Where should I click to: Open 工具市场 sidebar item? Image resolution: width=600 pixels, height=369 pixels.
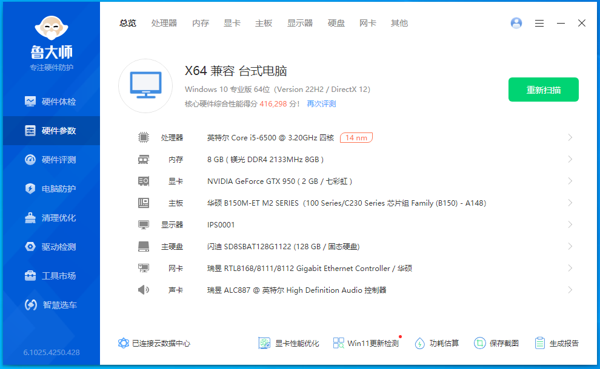pyautogui.click(x=52, y=276)
